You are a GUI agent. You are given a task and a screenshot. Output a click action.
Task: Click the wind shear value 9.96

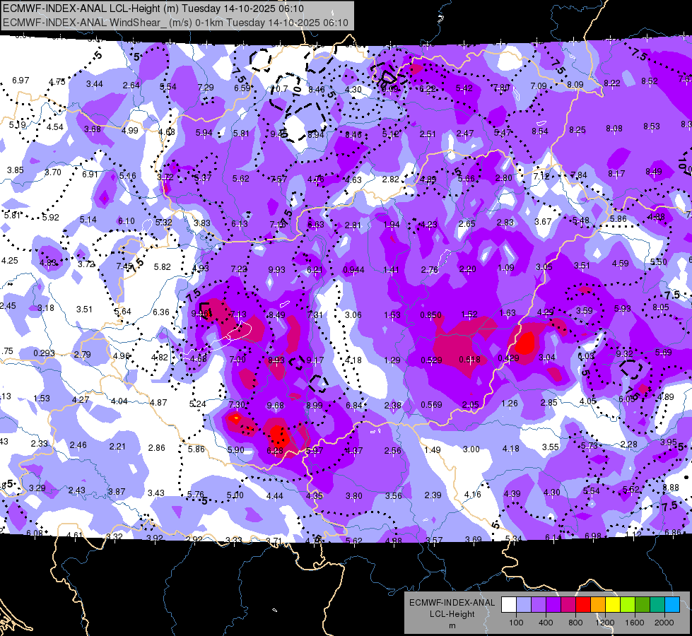click(200, 314)
